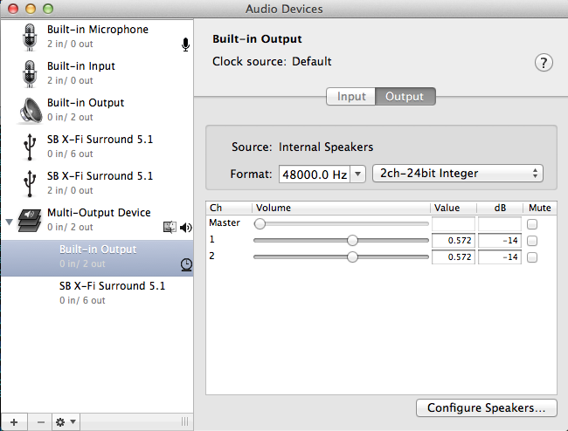Mute channel 1
568x431 pixels.
(x=532, y=241)
